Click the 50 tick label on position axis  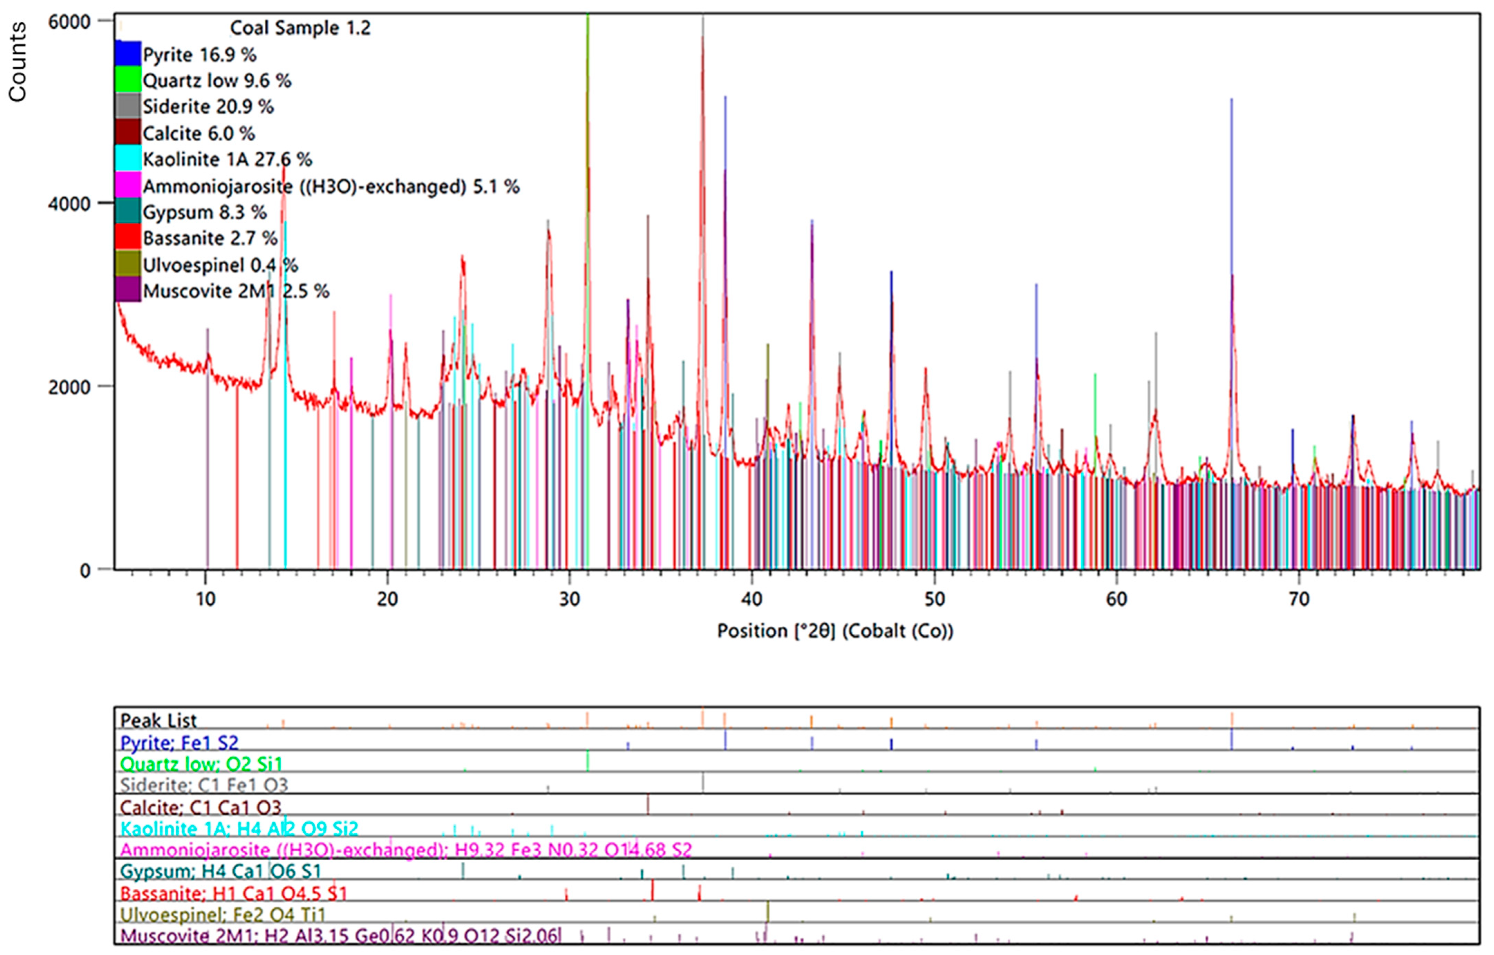point(934,600)
